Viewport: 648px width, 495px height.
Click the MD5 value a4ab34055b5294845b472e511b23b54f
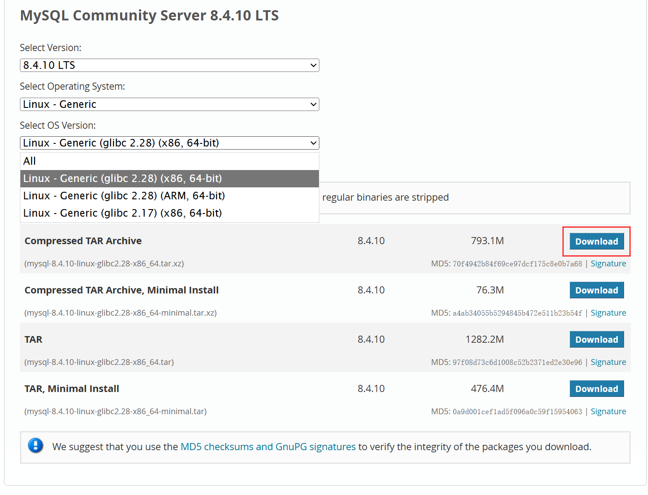point(517,313)
